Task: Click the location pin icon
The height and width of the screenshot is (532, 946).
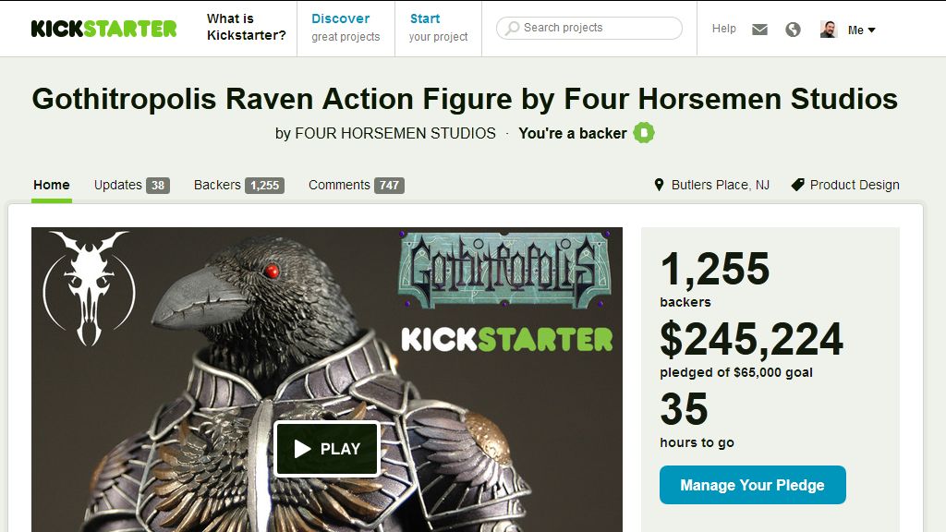Action: [659, 185]
